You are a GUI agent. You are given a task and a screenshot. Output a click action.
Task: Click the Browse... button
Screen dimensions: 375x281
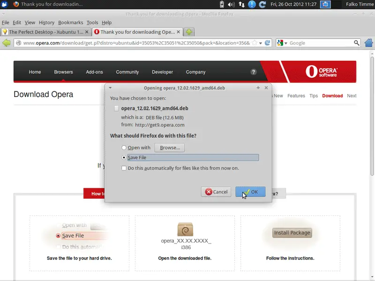170,148
